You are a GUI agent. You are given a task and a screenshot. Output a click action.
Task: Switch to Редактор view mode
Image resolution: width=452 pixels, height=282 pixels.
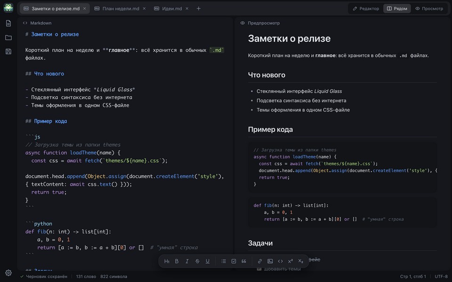click(x=366, y=8)
